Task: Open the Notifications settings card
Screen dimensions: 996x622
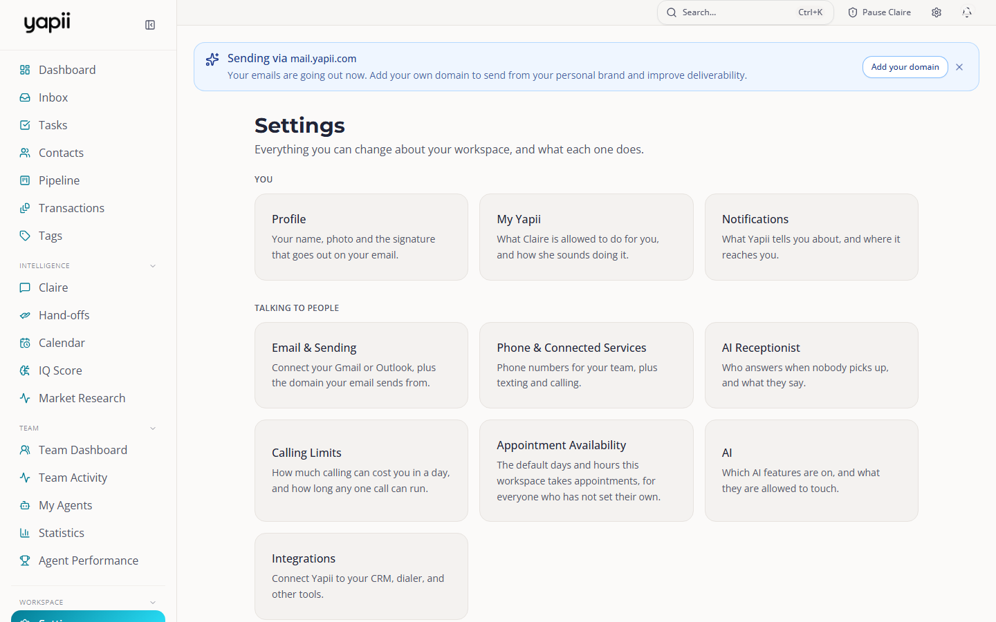Action: pos(811,237)
